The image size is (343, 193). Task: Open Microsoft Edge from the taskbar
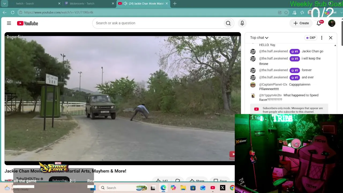(x=163, y=188)
